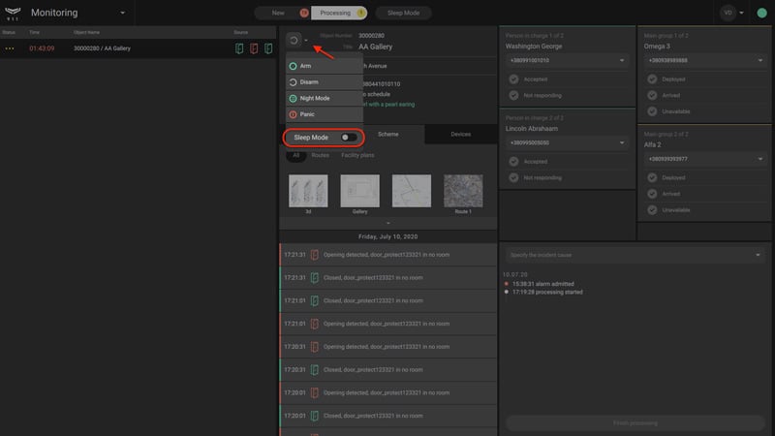This screenshot has height=436, width=775.
Task: Toggle the Sleep Mode switch
Action: click(x=349, y=138)
